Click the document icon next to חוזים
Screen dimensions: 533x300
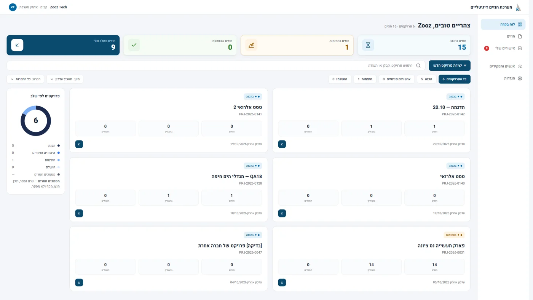click(x=520, y=37)
